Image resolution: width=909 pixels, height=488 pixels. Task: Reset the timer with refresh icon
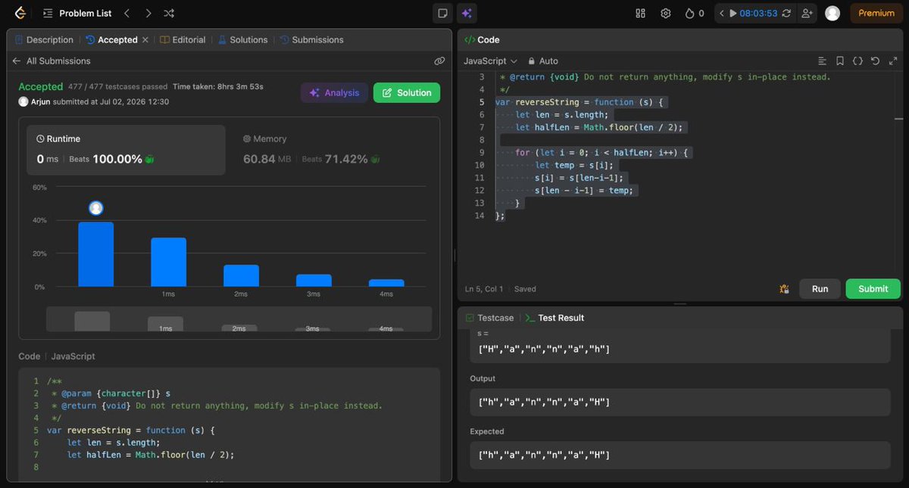[x=786, y=13]
